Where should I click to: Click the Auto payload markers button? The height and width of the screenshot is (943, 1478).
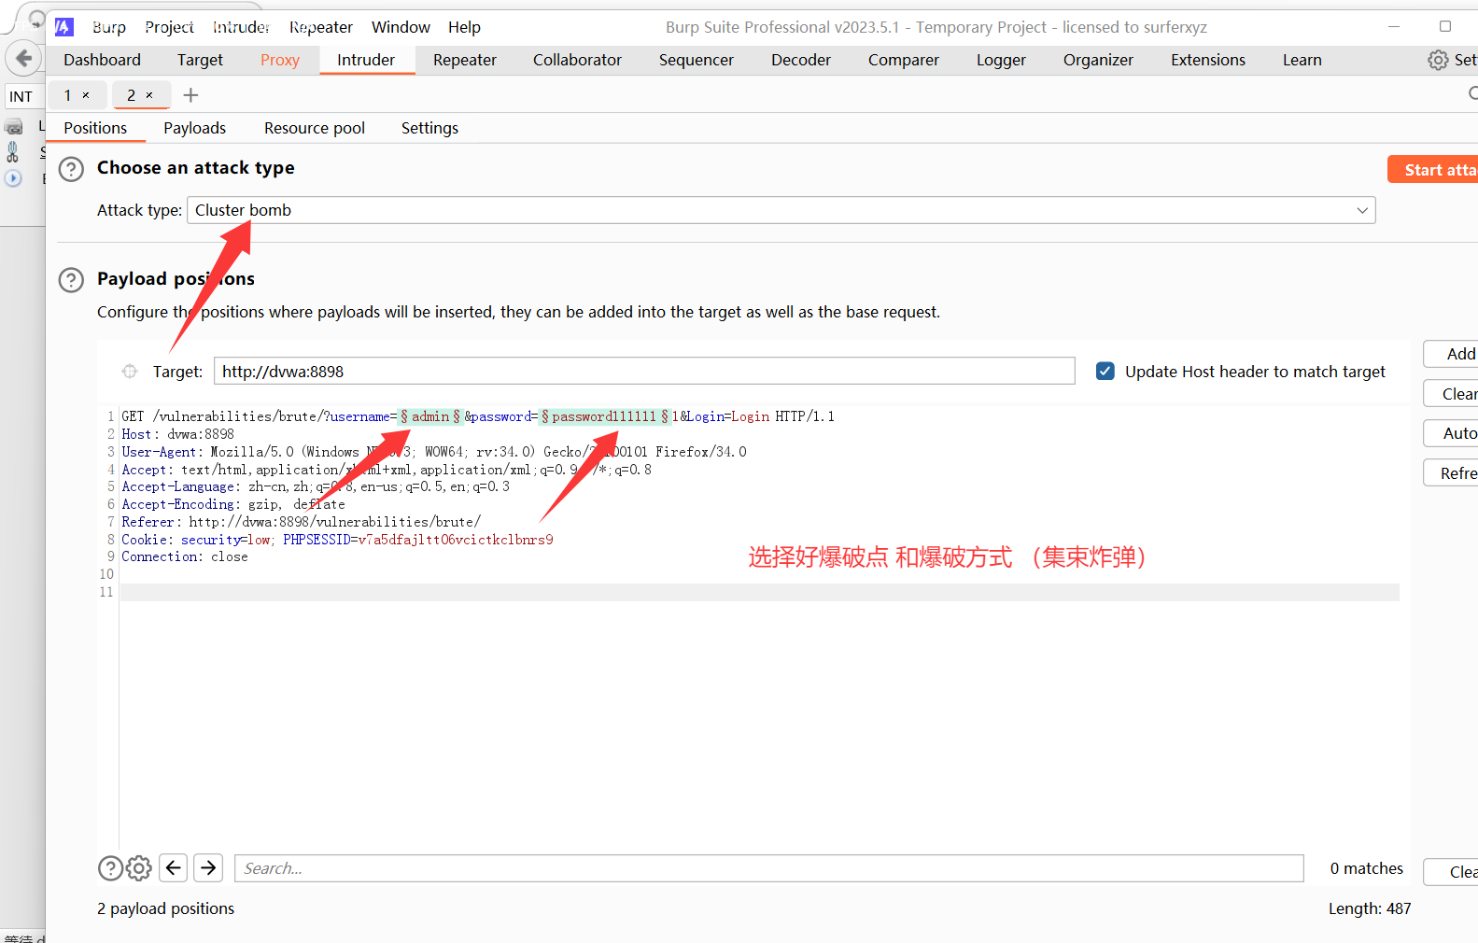[1451, 433]
